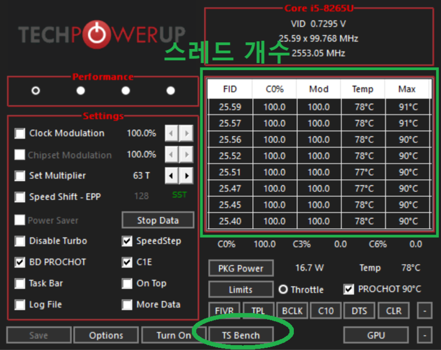Select the third Performance profile radio button

pos(126,90)
